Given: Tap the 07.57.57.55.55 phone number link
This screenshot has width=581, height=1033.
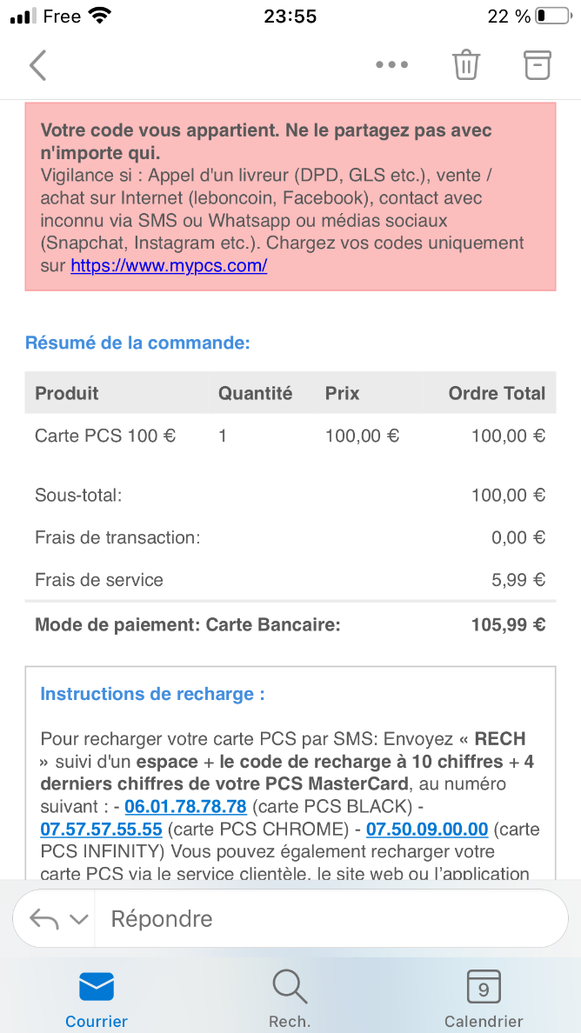Looking at the screenshot, I should [x=102, y=828].
